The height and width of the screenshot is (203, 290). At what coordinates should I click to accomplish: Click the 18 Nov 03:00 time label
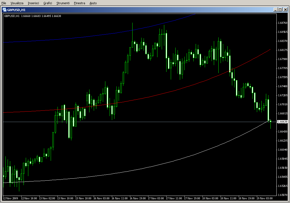[x=210, y=198]
